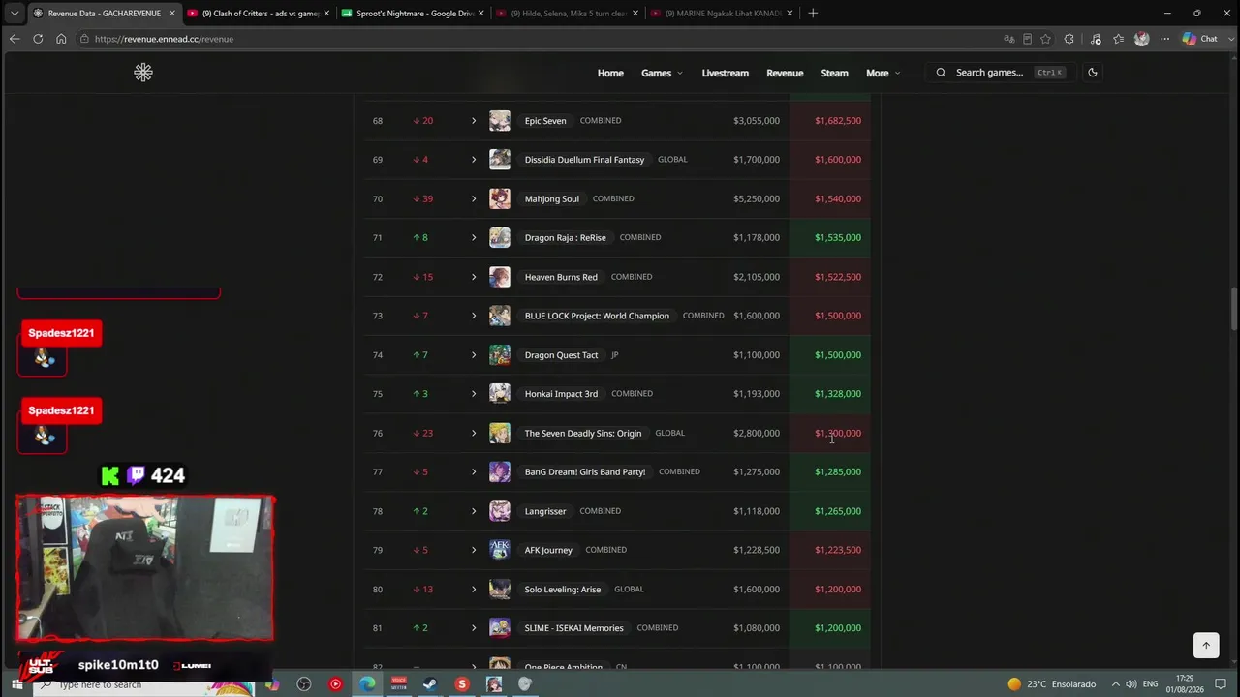Screen dimensions: 1240x697
Task: Switch to the Sproot's Nightmare Google Drive tab
Action: (x=414, y=14)
